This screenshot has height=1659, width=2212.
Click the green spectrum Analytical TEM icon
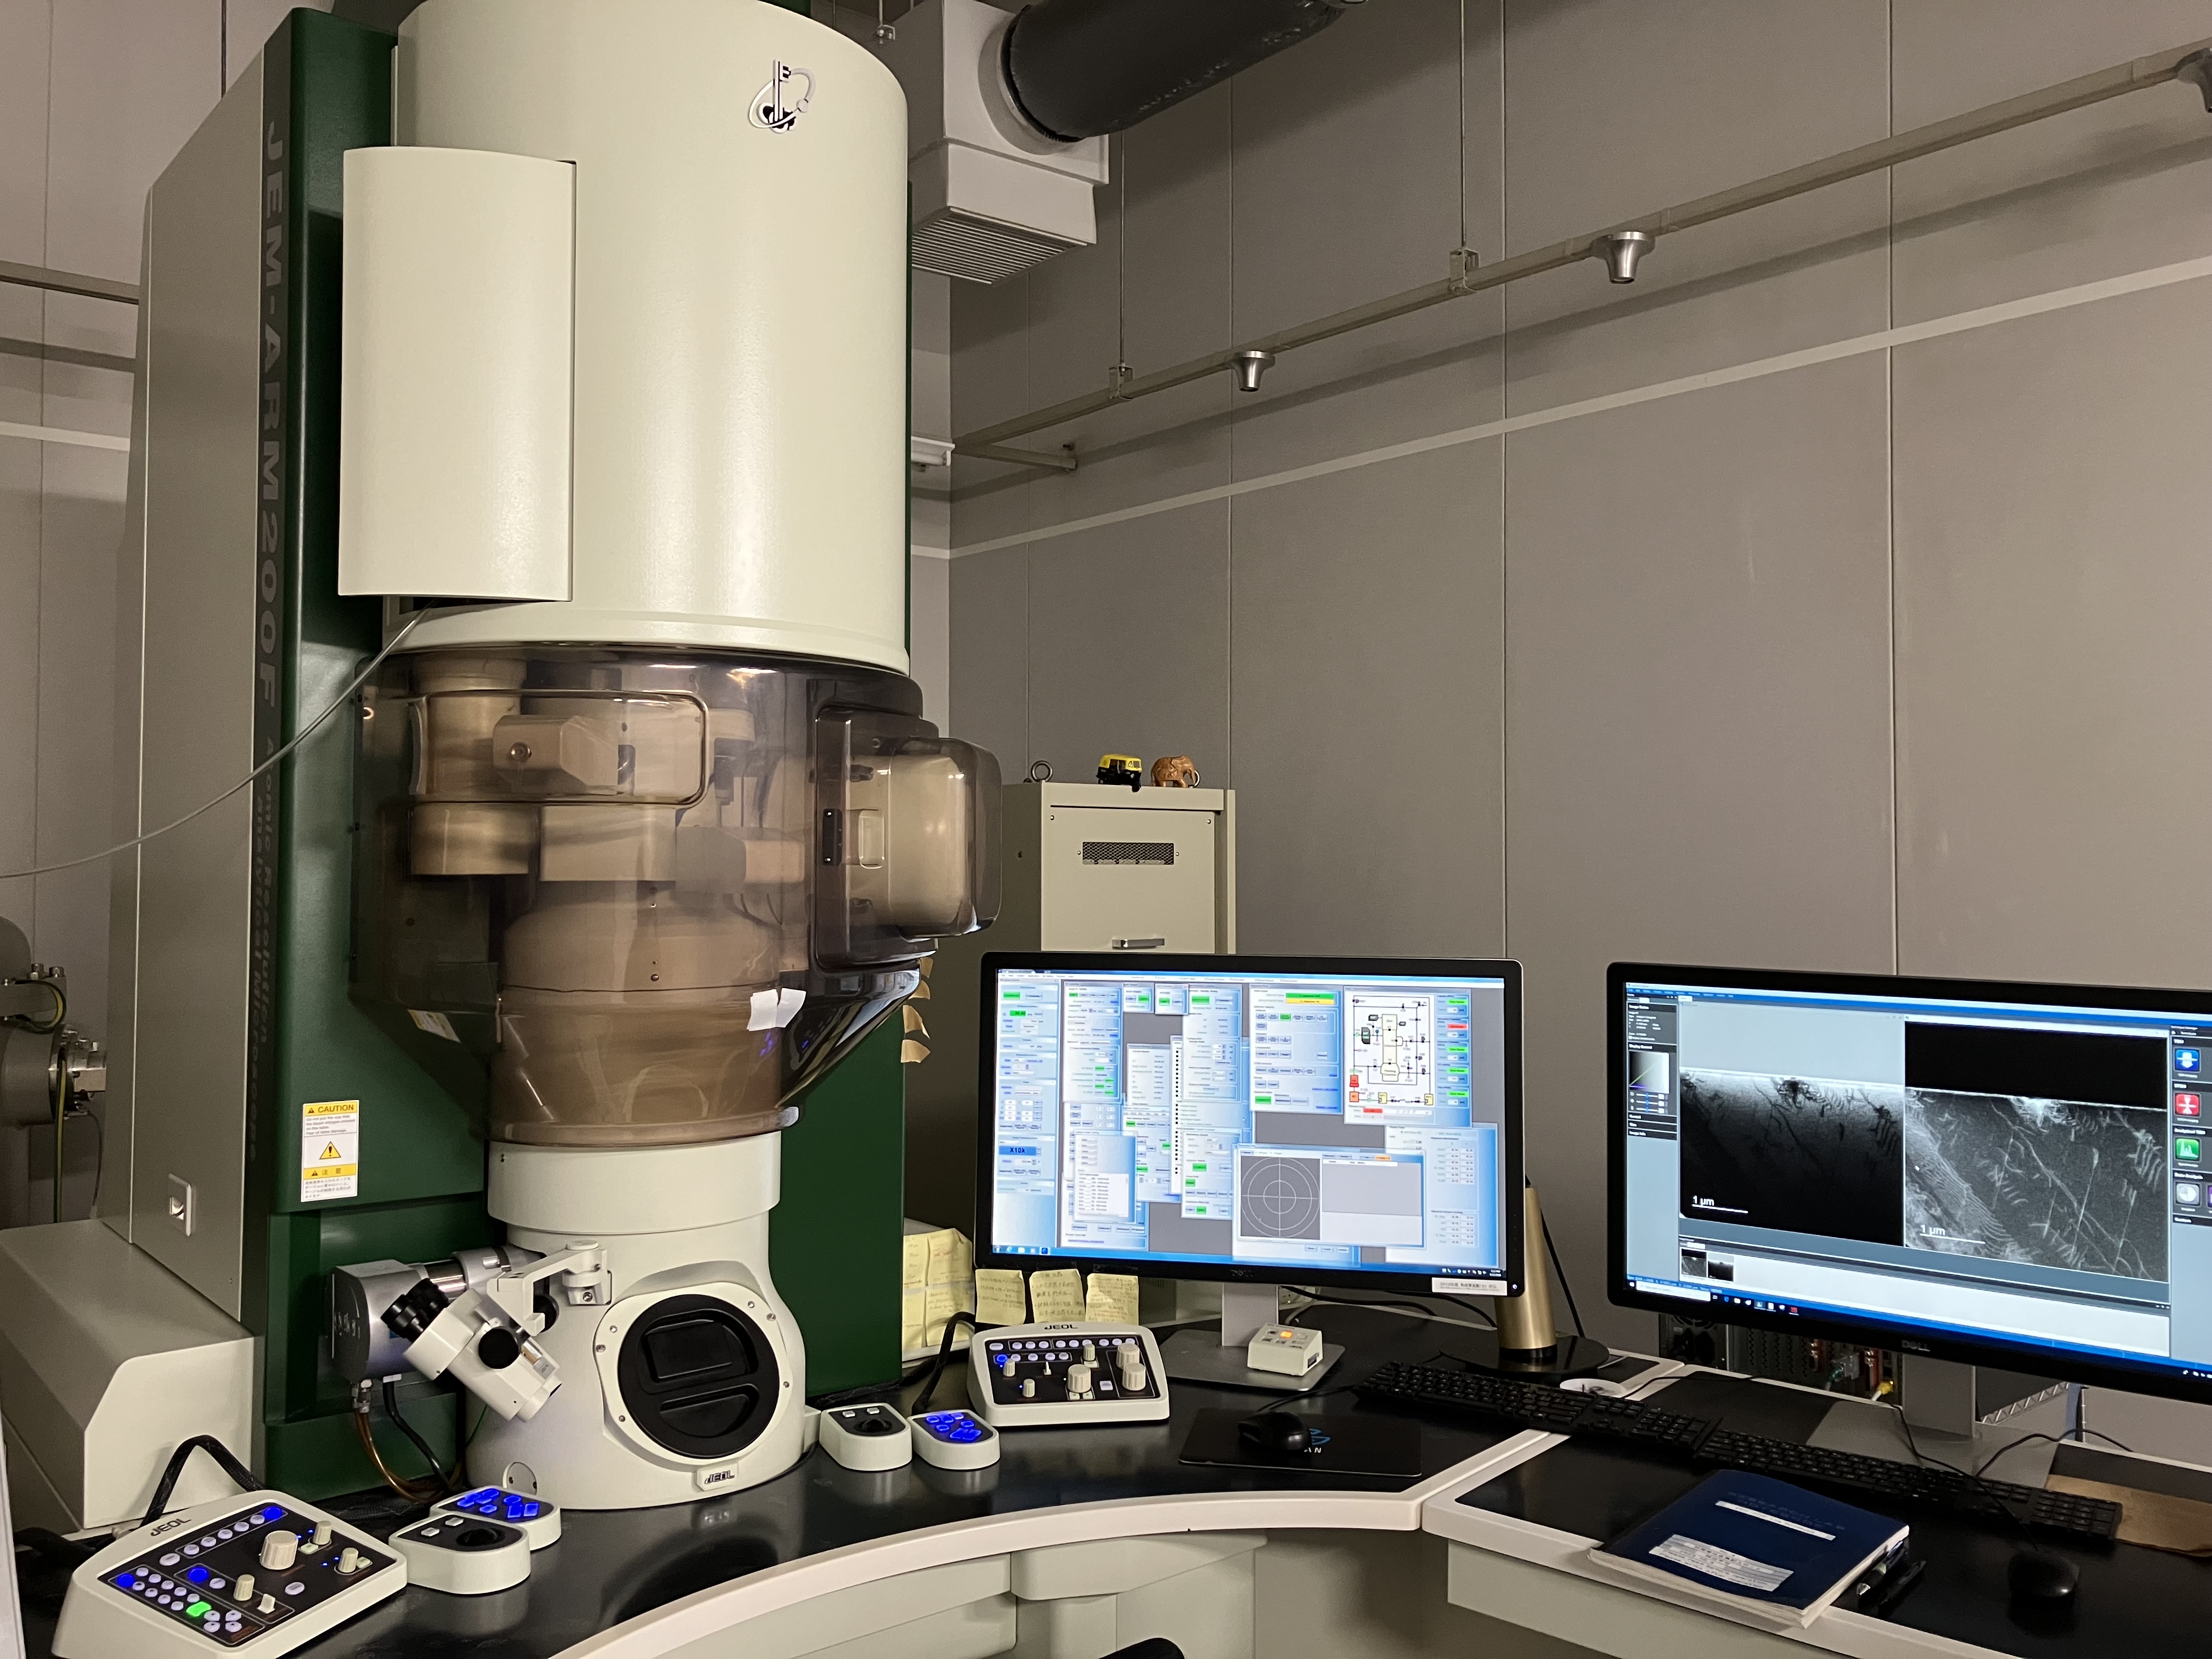[2187, 1149]
